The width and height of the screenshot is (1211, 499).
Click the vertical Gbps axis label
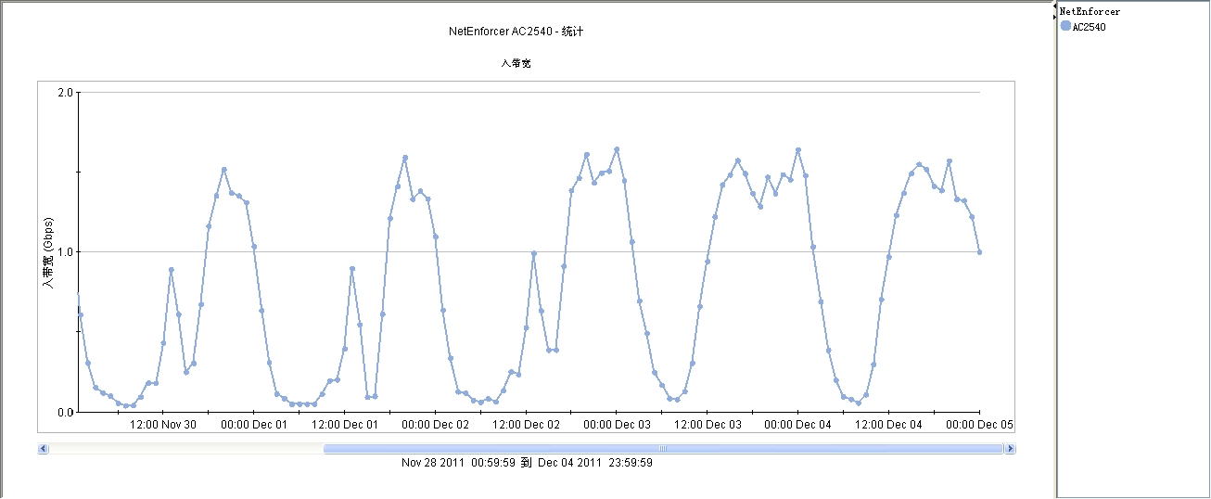coord(49,252)
